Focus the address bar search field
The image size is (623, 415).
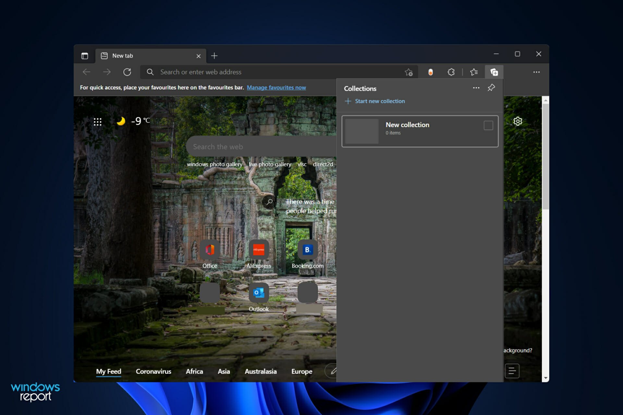point(278,72)
